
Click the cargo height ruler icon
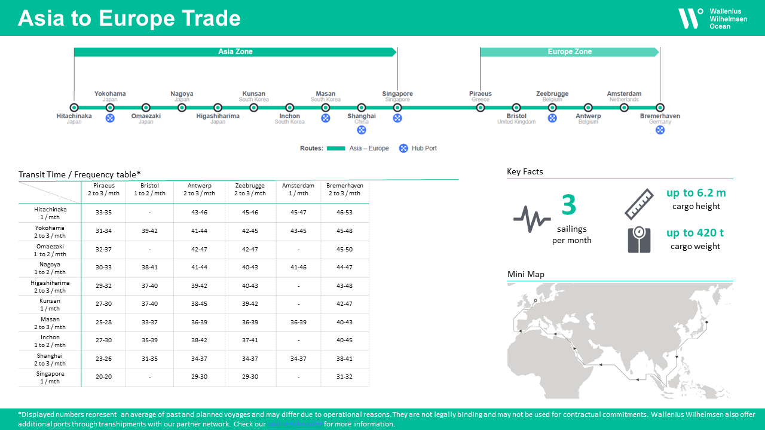point(639,204)
